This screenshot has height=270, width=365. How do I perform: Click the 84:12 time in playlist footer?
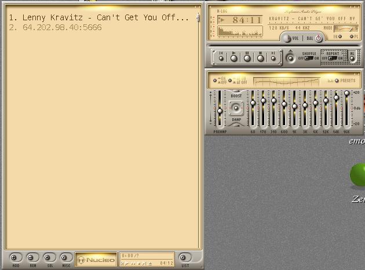tap(166, 263)
